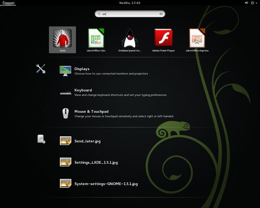Open the IcedTea control panel icon

pyautogui.click(x=129, y=40)
